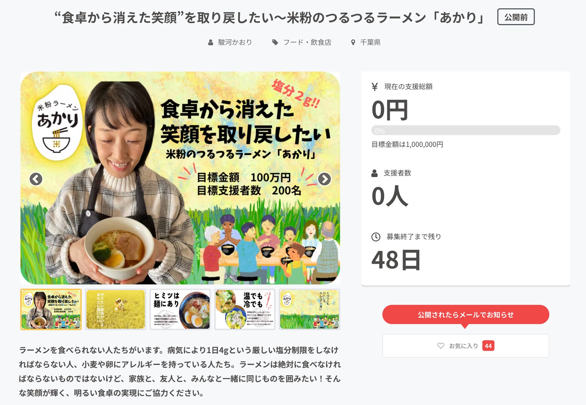Click the clock icon beside 募集終了まで残り

[x=376, y=237]
